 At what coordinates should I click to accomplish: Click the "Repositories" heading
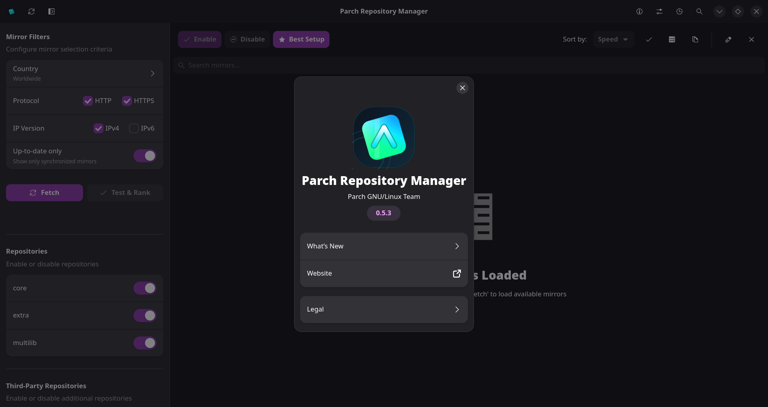point(27,252)
